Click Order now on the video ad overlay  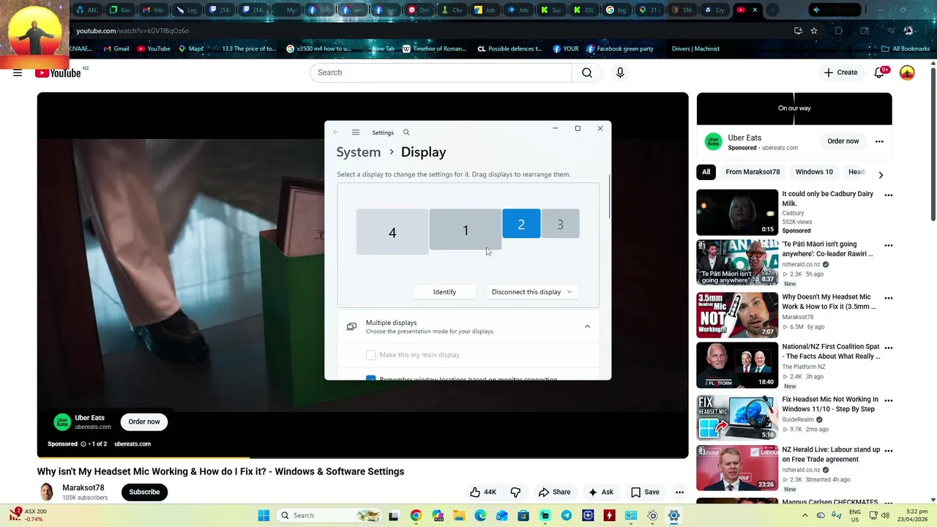[144, 422]
